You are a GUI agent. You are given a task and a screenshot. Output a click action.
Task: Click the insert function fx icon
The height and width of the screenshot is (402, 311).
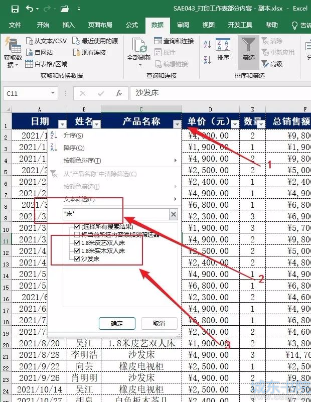click(118, 93)
